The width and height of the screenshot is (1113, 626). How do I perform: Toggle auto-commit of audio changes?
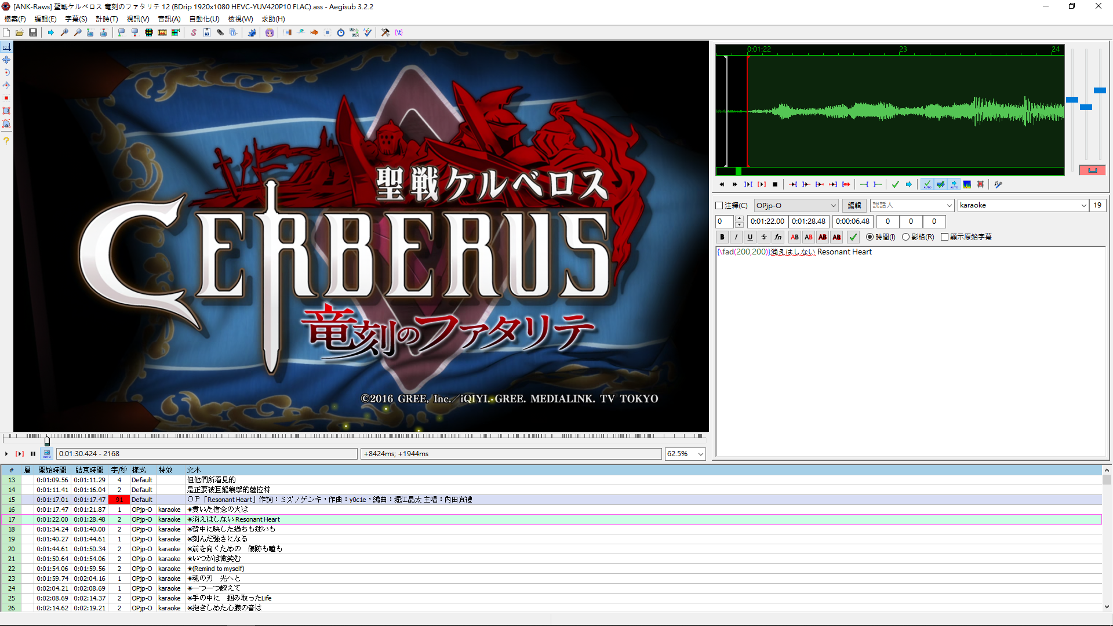927,184
